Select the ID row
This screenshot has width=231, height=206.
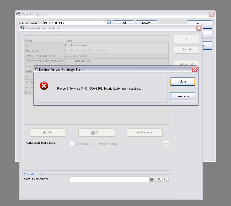tap(28, 77)
